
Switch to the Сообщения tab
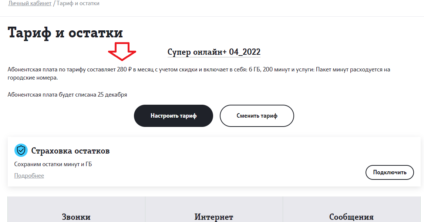[x=352, y=209]
